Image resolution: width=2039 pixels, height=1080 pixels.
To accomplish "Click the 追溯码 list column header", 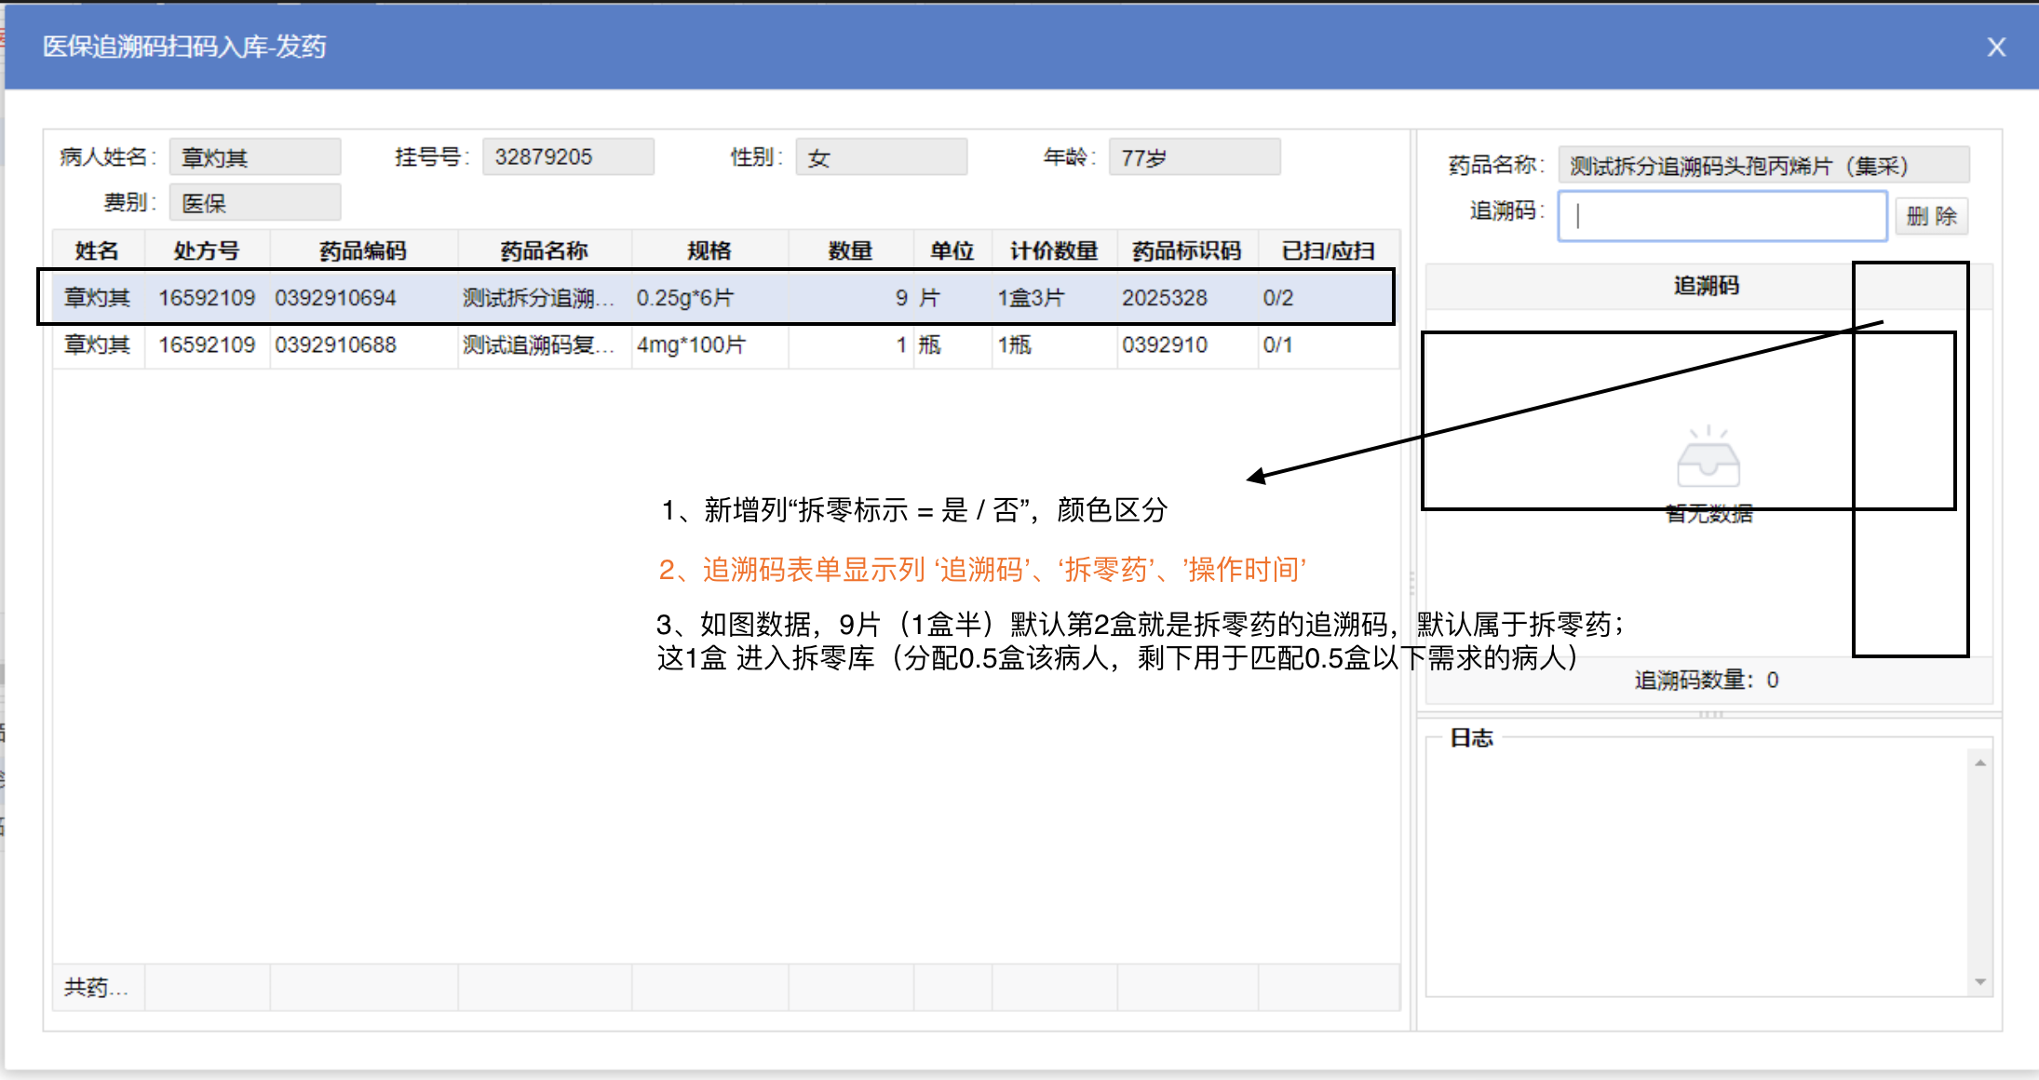I will (x=1706, y=286).
